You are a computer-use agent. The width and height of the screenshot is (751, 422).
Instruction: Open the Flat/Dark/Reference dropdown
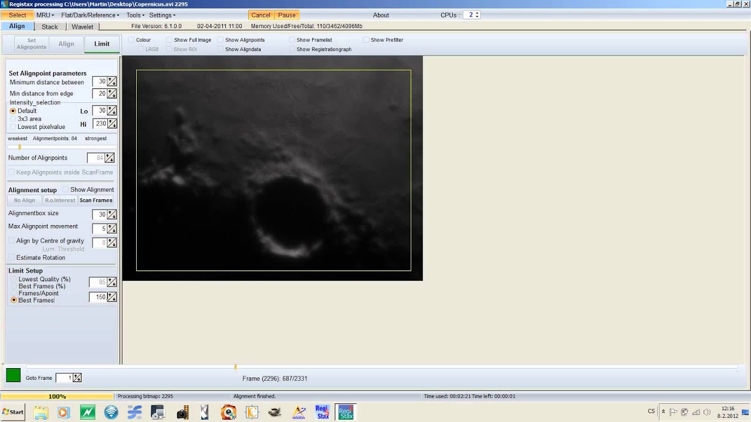pos(90,15)
